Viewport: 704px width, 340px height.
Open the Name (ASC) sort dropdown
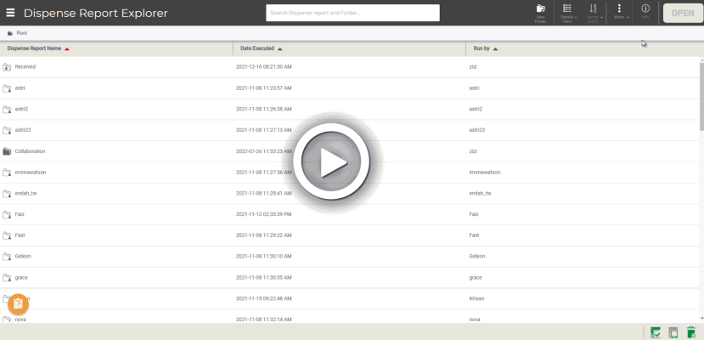tap(594, 12)
